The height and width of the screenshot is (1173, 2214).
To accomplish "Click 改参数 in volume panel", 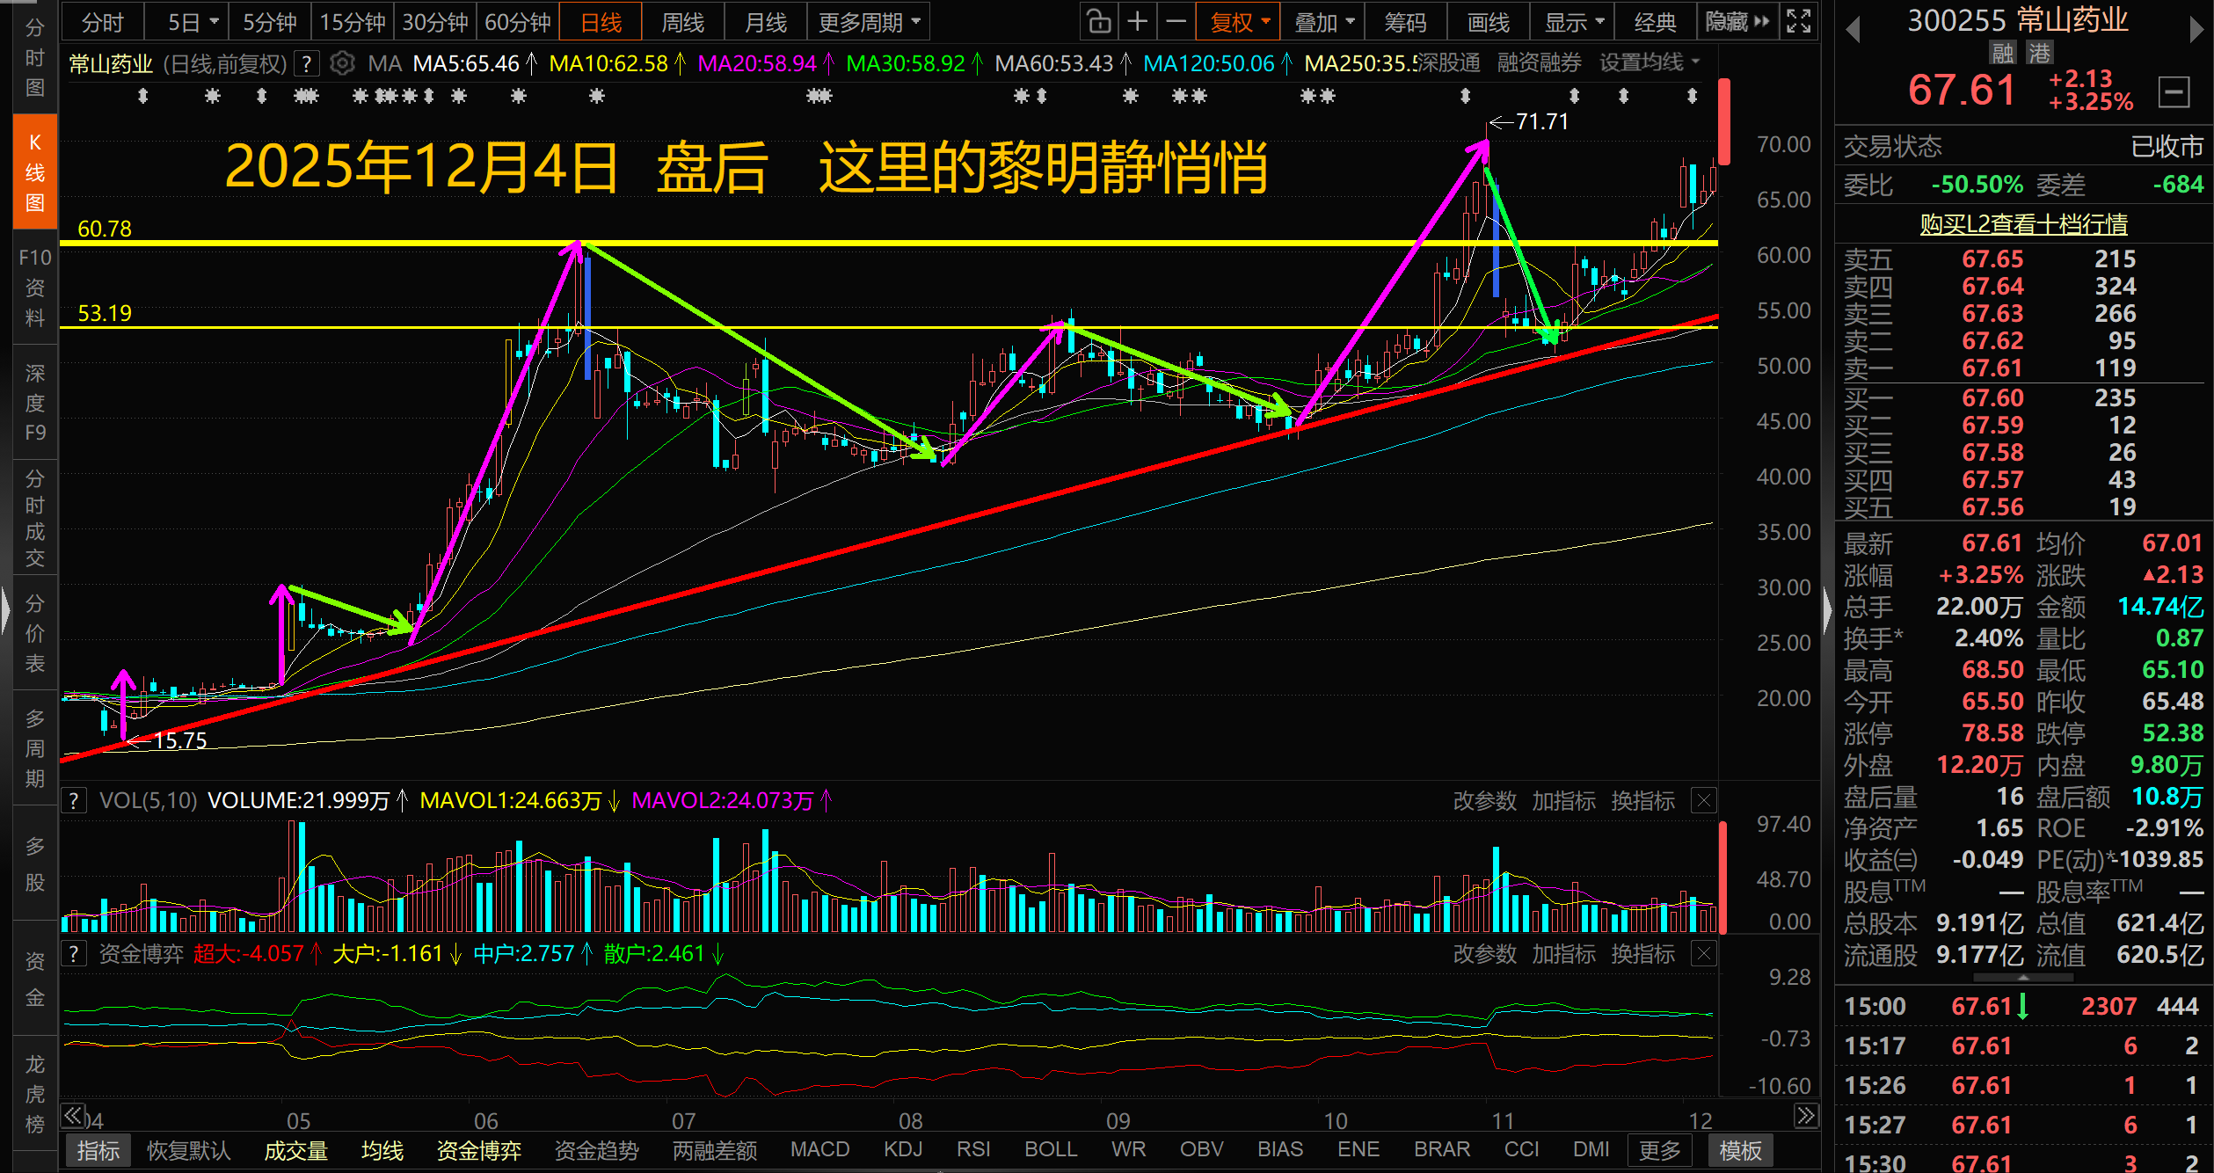I will coord(1484,801).
